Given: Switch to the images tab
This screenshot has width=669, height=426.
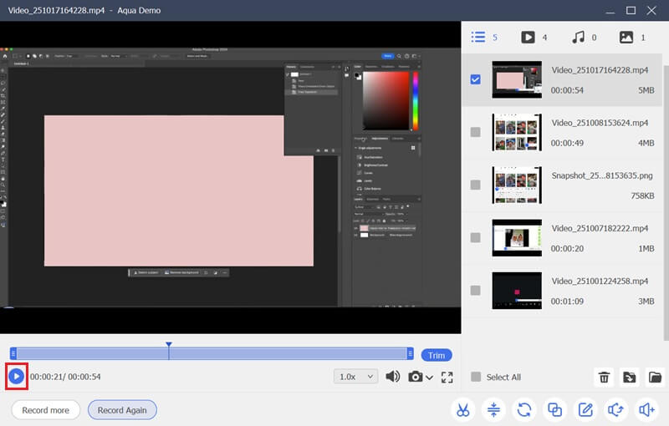Looking at the screenshot, I should [x=626, y=38].
